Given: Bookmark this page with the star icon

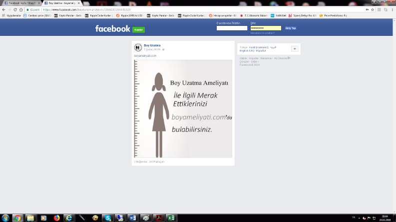Looking at the screenshot, I should (372, 10).
